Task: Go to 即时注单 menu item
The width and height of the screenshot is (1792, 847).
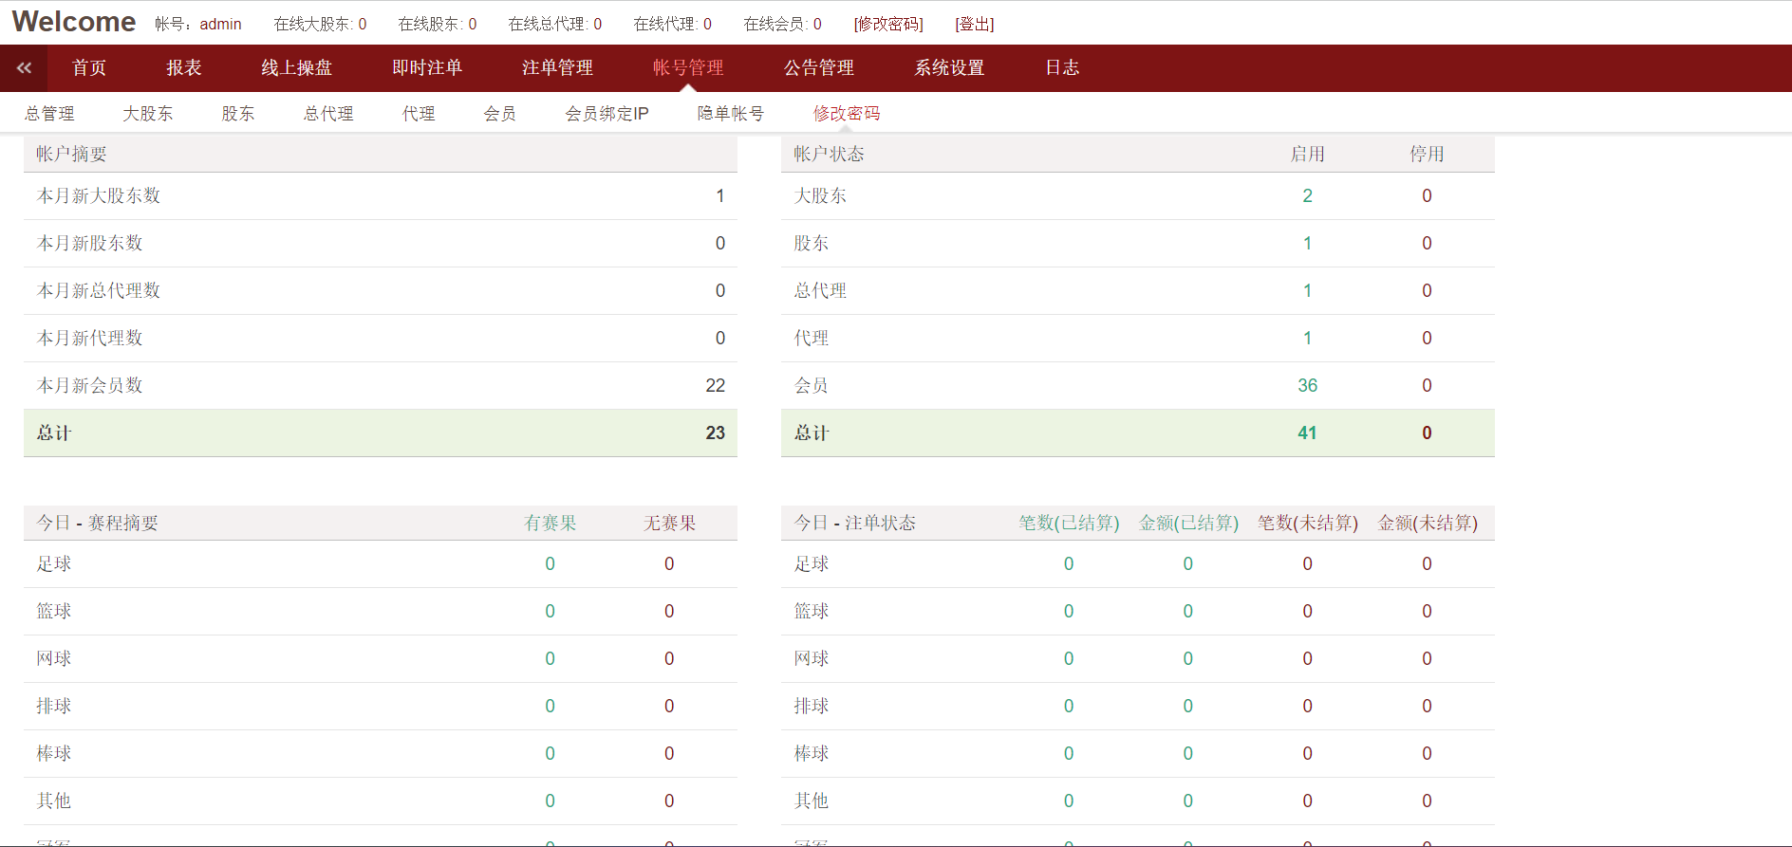Action: click(427, 68)
